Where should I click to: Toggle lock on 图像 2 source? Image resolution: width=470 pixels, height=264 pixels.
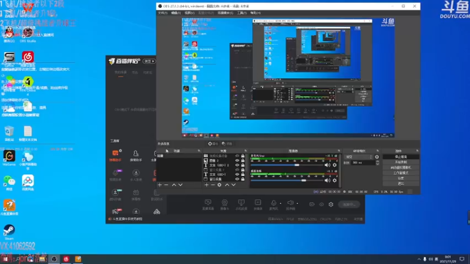243,160
